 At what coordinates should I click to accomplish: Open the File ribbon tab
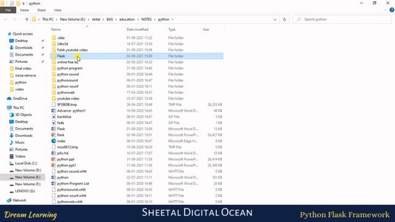click(8, 10)
